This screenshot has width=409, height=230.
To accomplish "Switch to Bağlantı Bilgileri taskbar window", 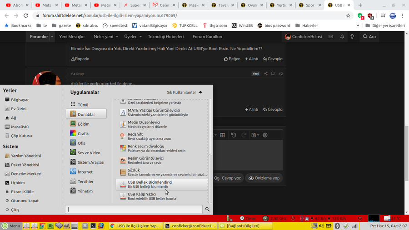I will 245,226.
